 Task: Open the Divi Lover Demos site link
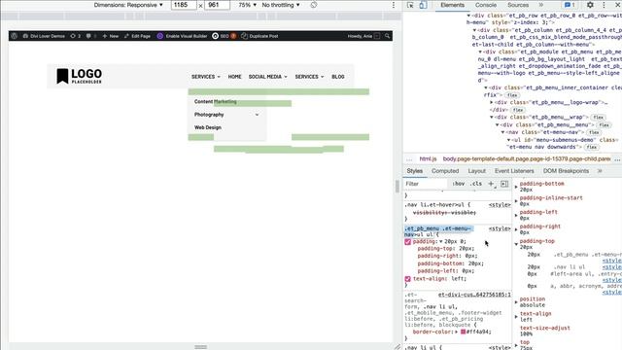(x=44, y=36)
